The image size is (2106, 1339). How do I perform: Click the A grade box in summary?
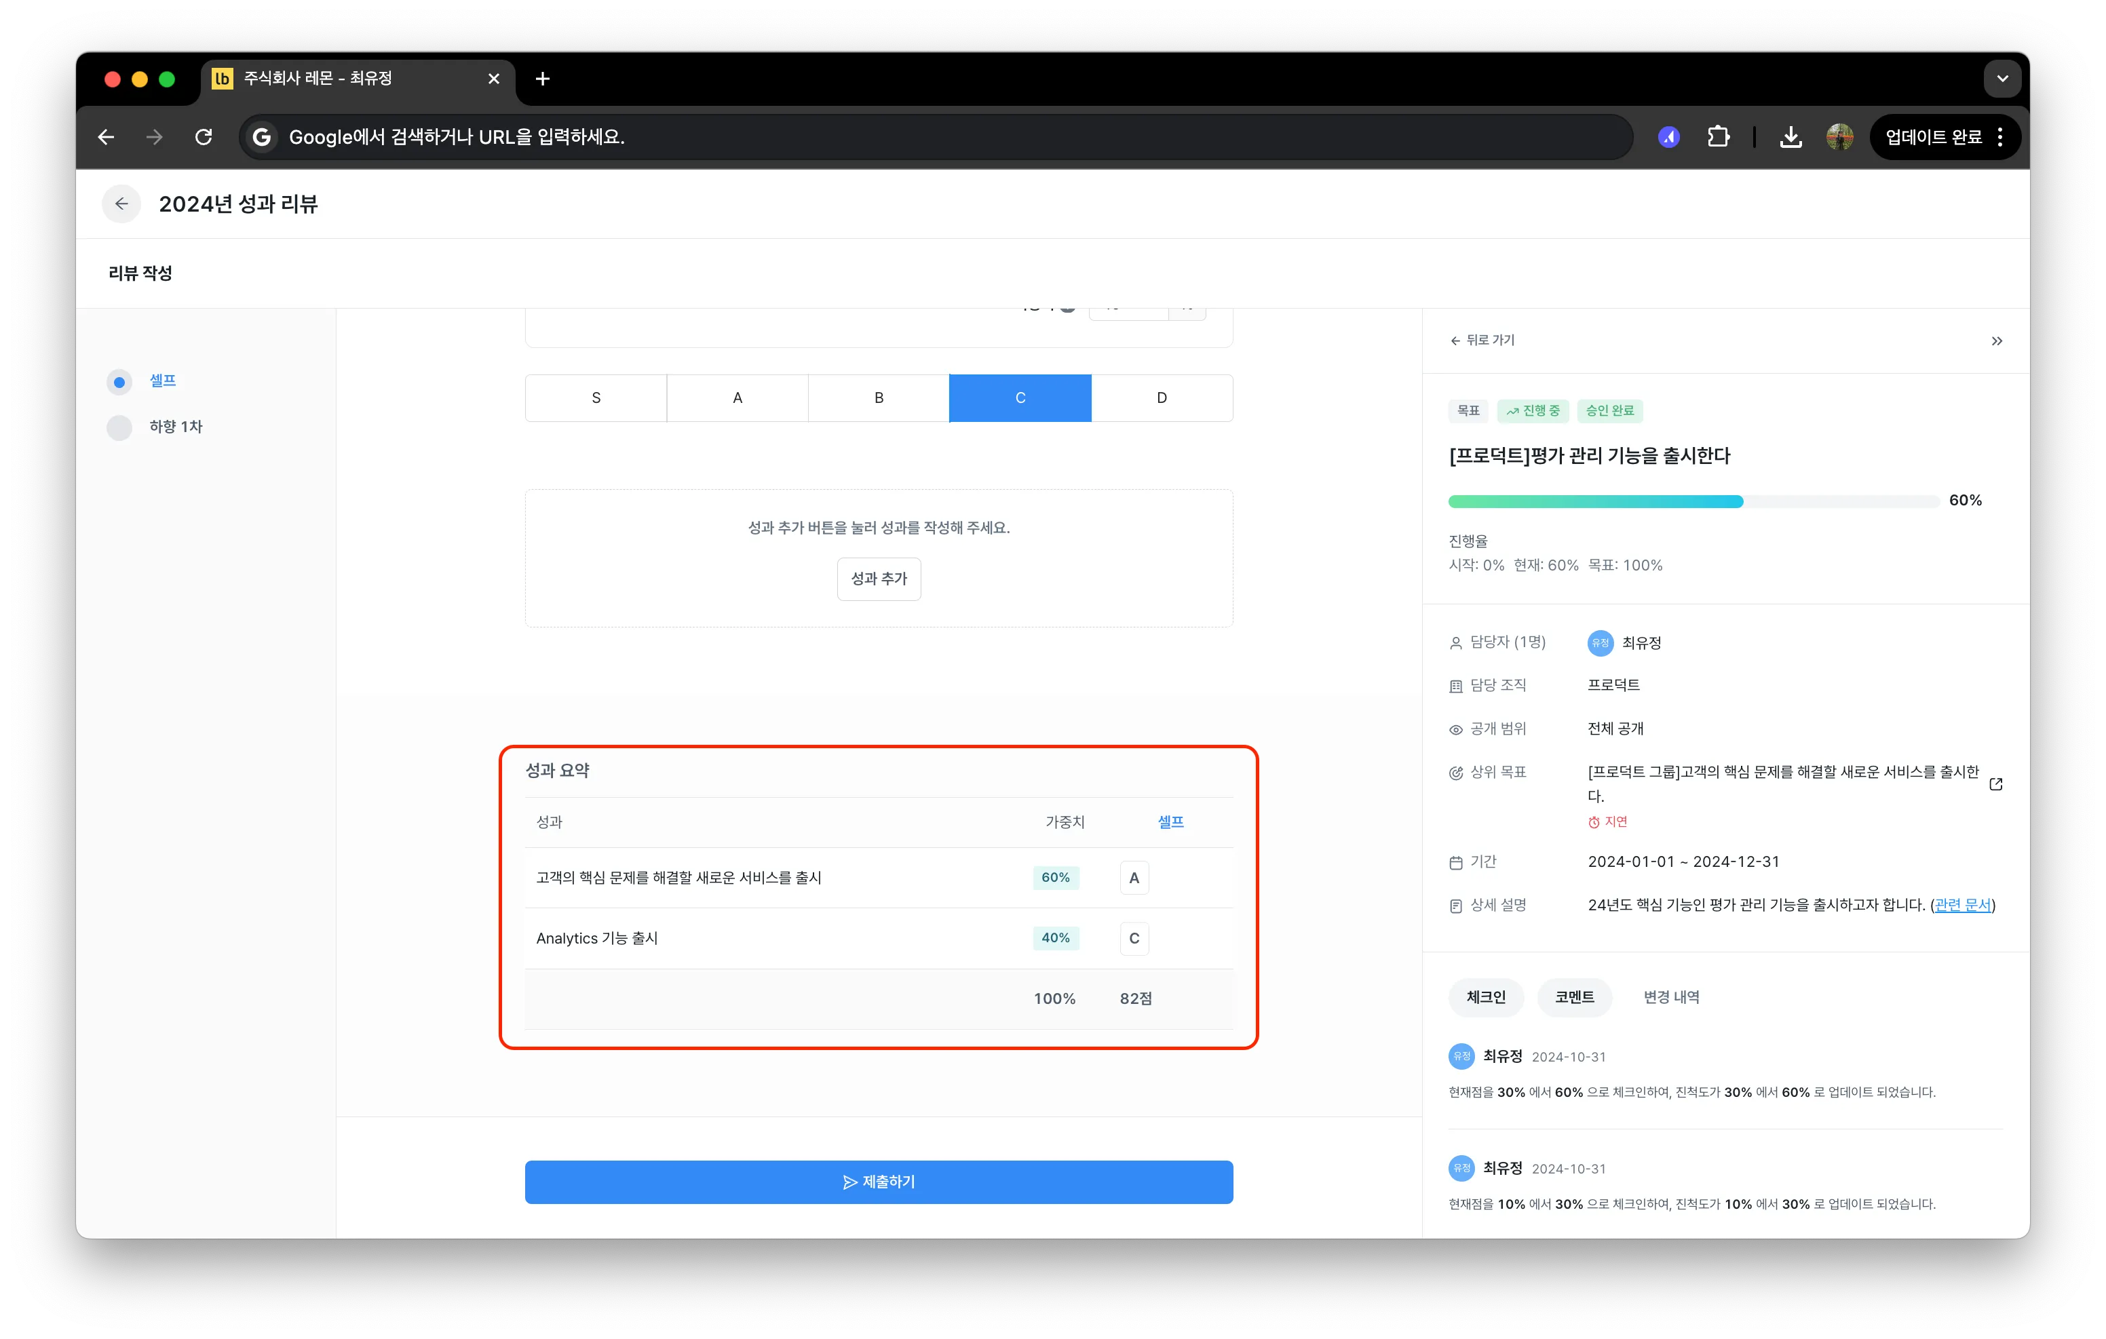point(1134,878)
